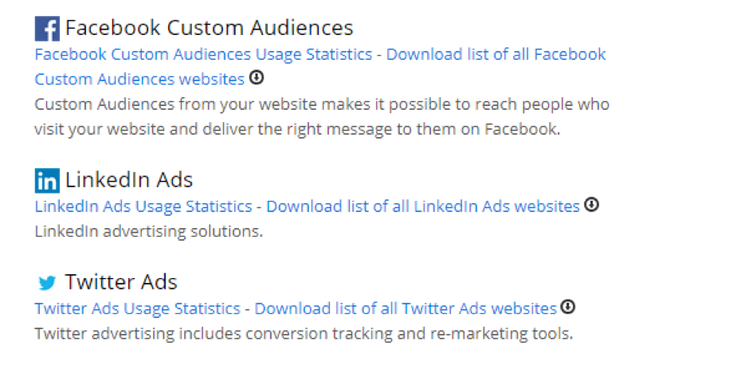Click download icon after Twitter Ads websites
Viewport: 741px width, 369px height.
click(567, 307)
